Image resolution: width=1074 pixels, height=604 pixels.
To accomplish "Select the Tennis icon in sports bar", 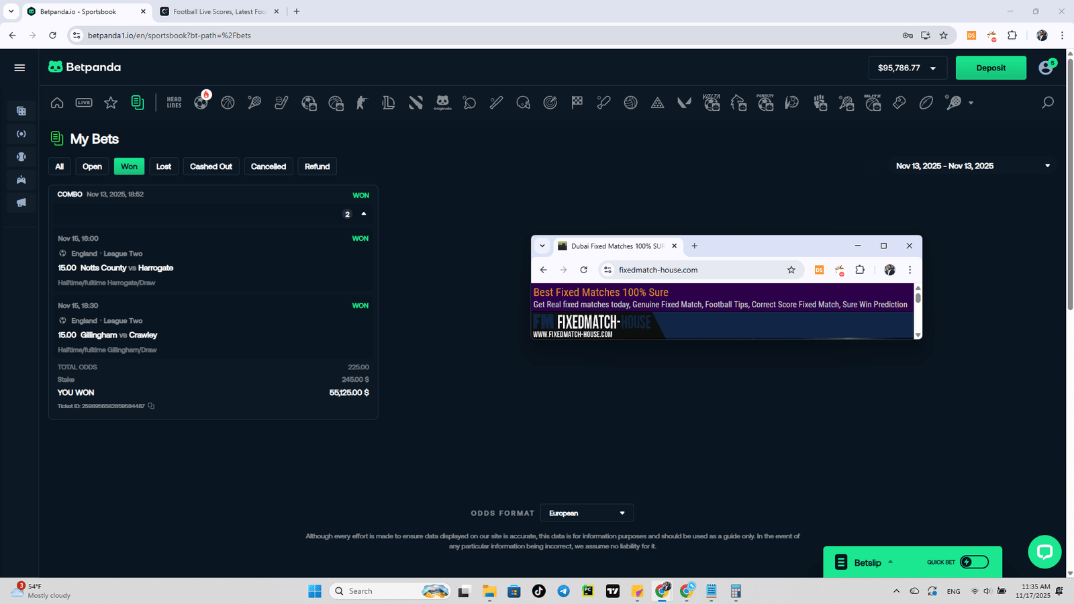I will (253, 103).
